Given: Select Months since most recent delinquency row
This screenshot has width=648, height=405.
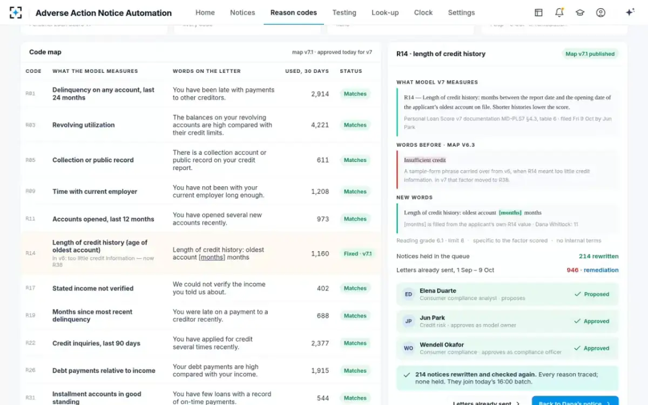Looking at the screenshot, I should pyautogui.click(x=201, y=316).
